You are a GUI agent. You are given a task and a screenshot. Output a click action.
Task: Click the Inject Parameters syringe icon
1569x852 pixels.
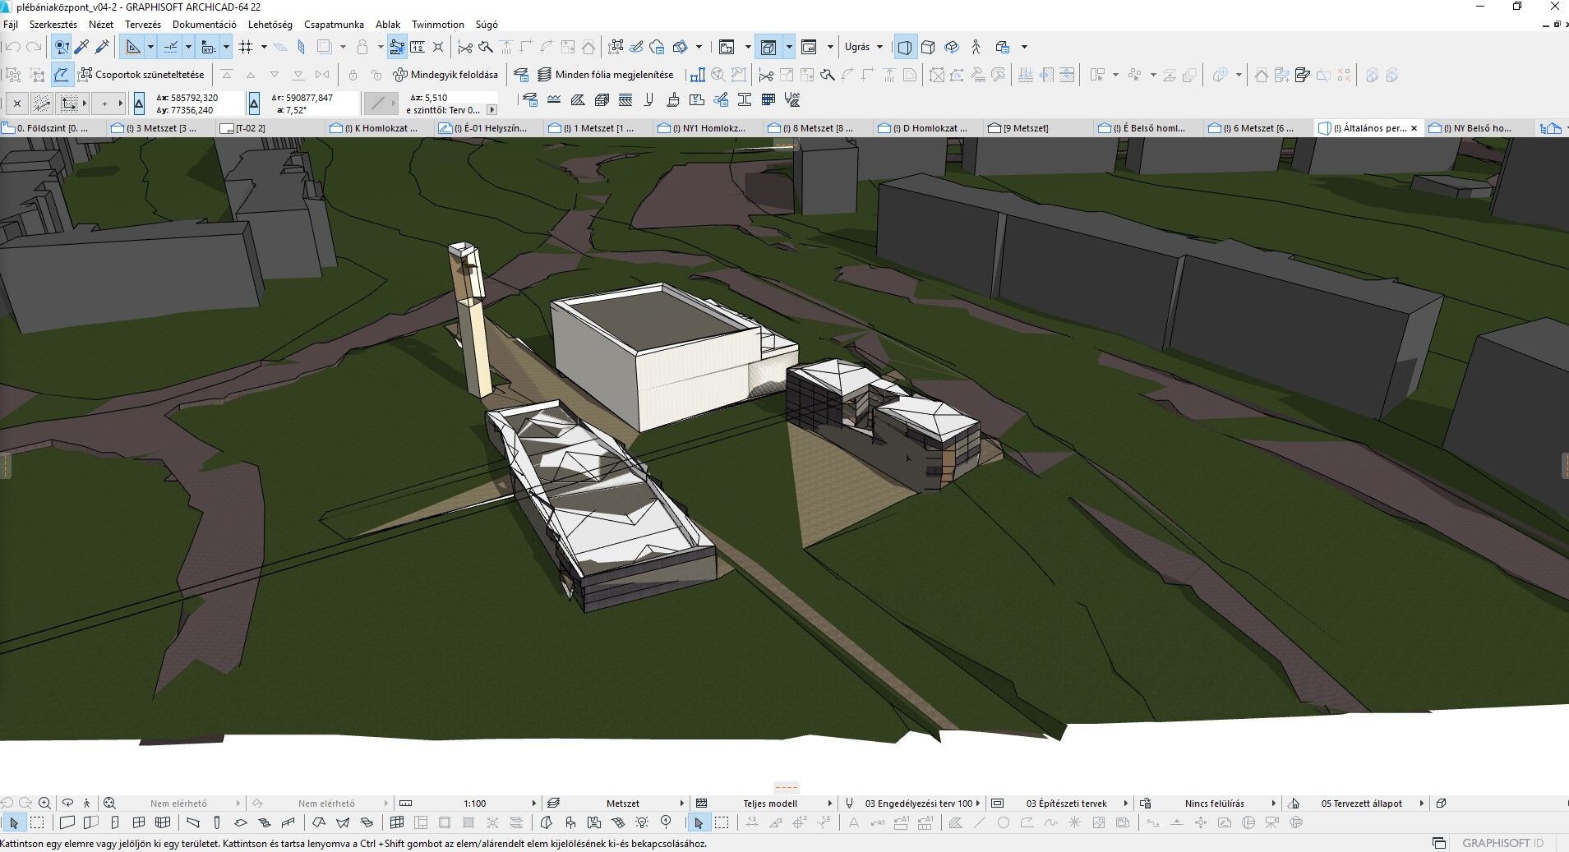(x=102, y=47)
